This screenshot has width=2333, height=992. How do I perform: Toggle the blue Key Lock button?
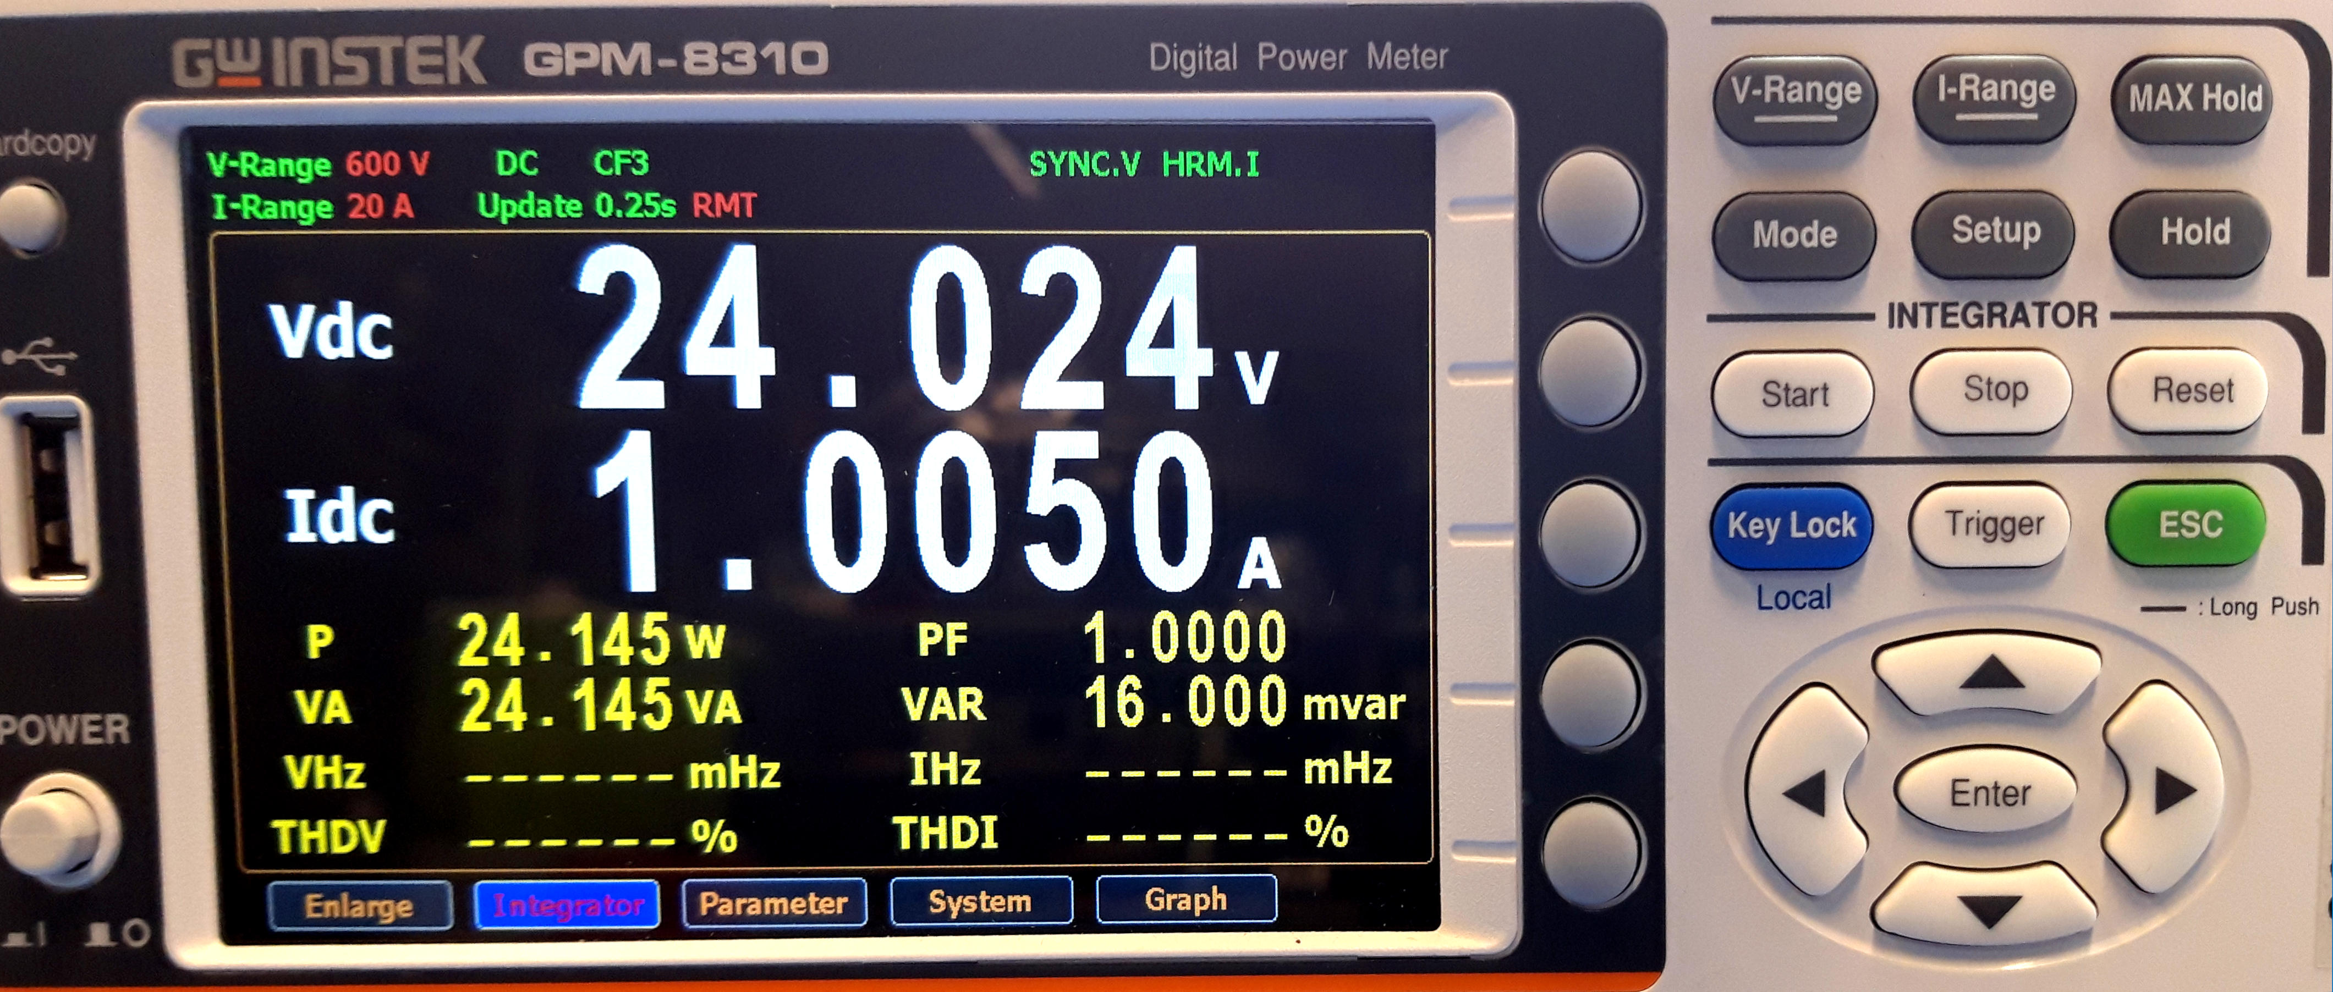point(1791,527)
